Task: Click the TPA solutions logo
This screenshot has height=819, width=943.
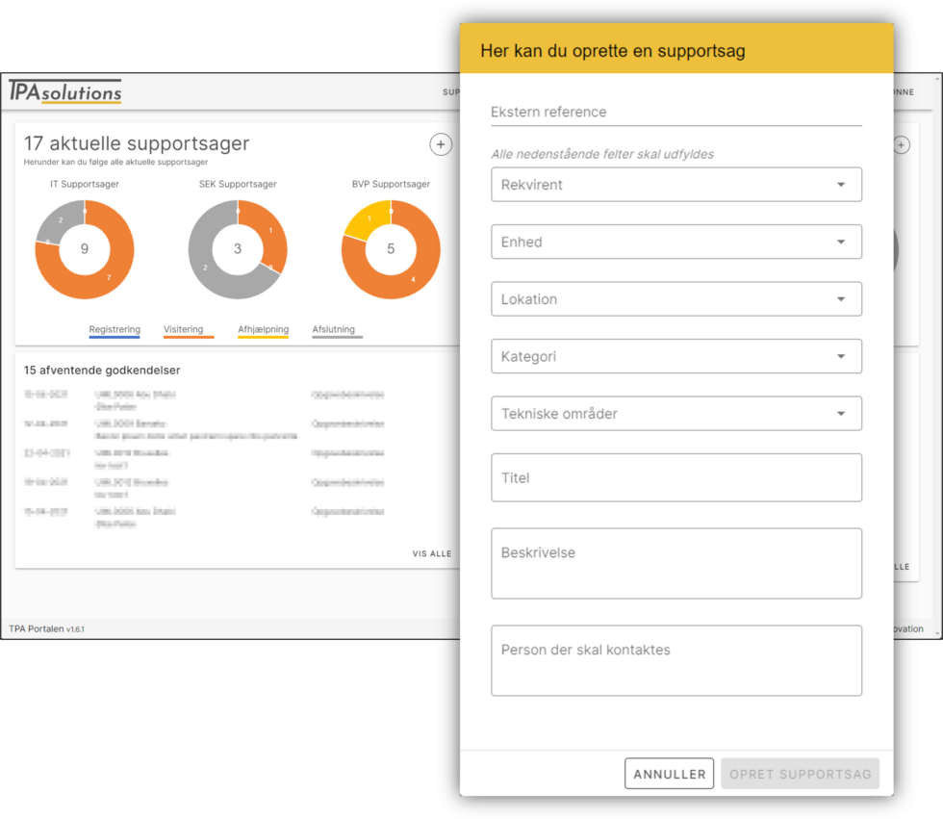Action: tap(65, 91)
